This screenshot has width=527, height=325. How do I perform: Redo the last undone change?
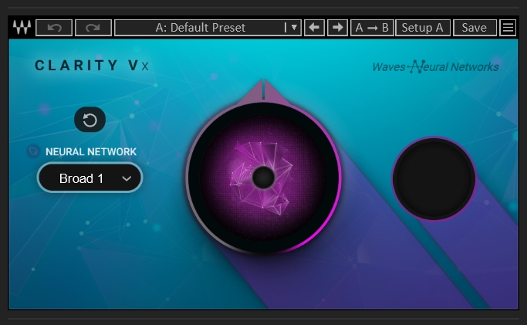click(x=93, y=28)
